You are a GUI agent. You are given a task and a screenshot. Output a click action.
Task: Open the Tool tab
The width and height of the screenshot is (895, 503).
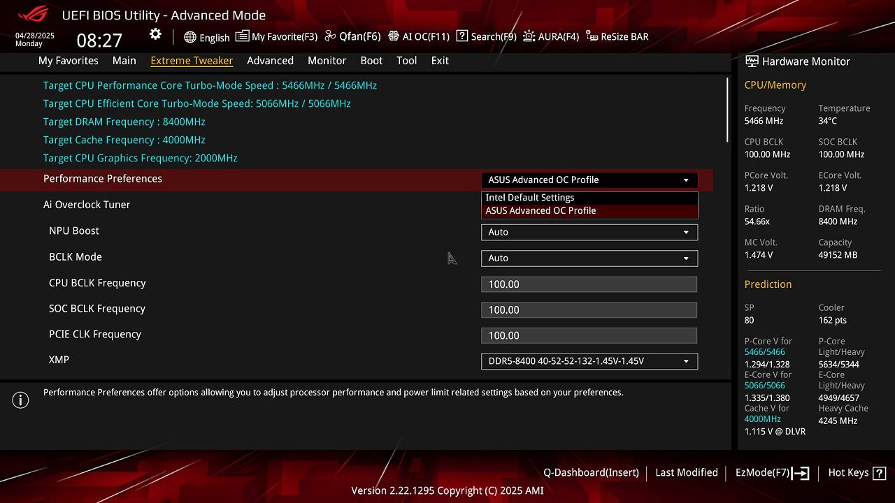[407, 61]
